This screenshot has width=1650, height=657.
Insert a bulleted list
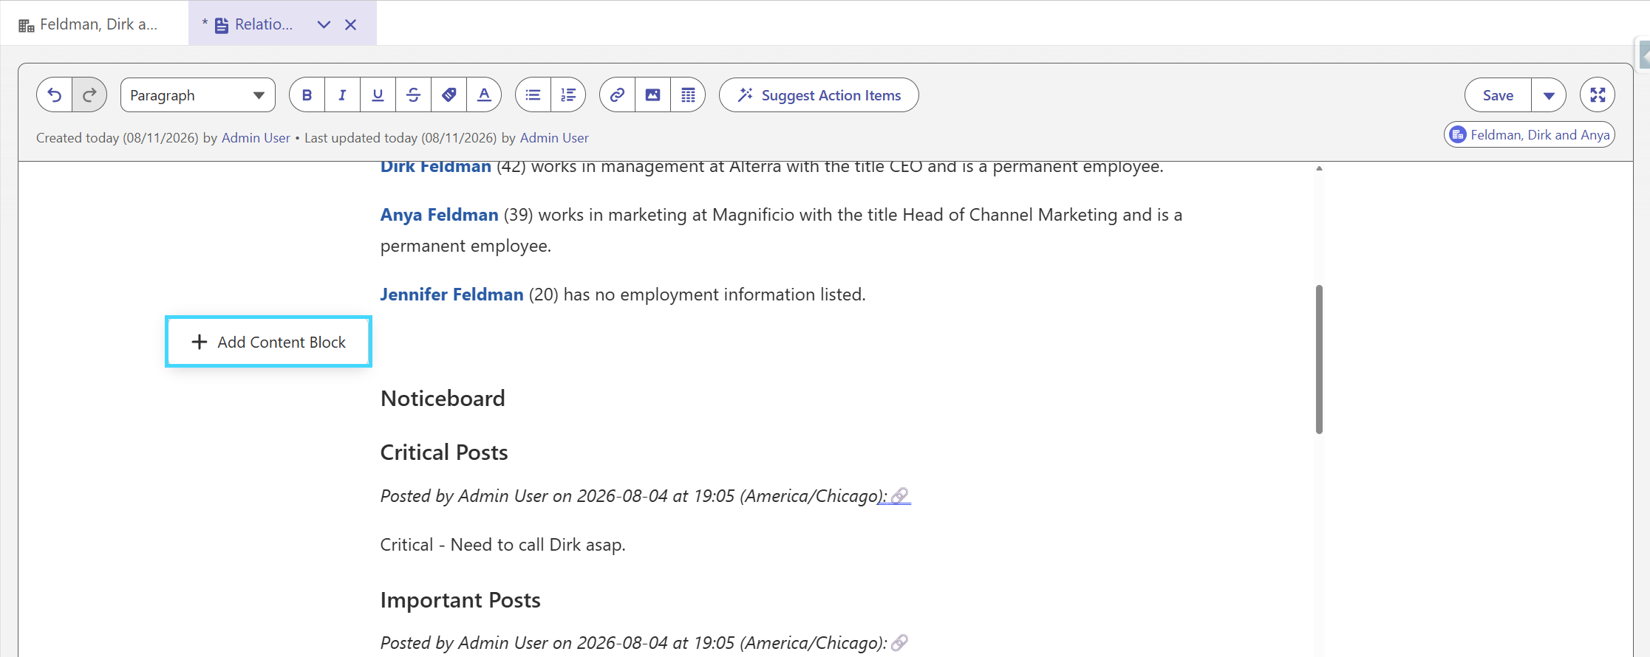point(533,95)
